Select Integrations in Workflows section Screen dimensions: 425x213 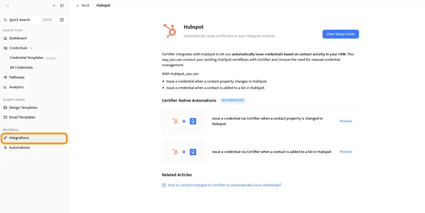[34, 138]
